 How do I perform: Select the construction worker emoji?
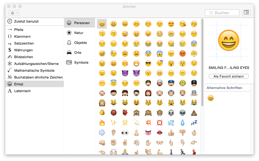[x=183, y=83]
